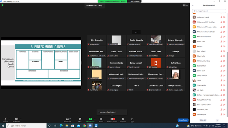Viewport: 228px width, 128px height.
Task: Expand video options arrow next to Start Video
Action: coord(21,119)
